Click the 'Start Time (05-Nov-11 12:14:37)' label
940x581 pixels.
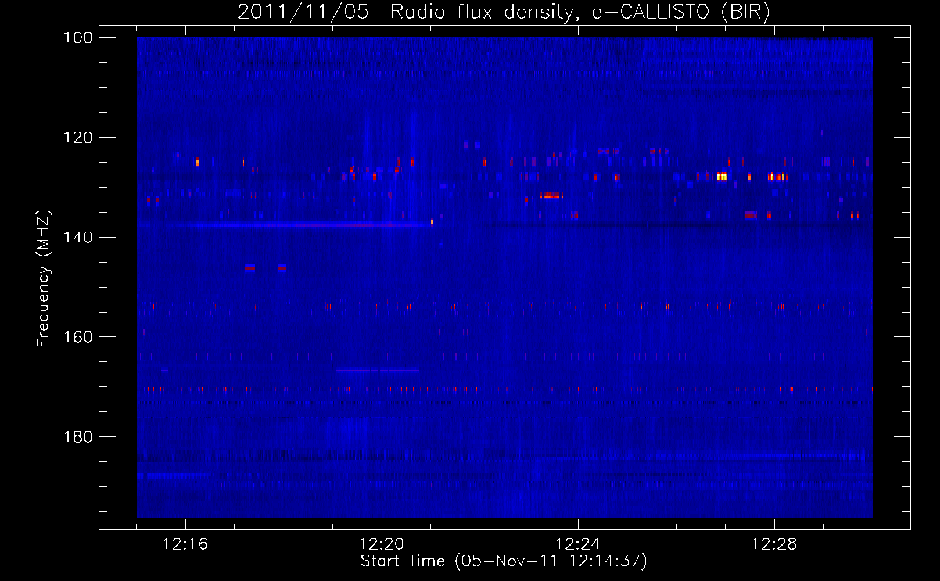(x=504, y=561)
